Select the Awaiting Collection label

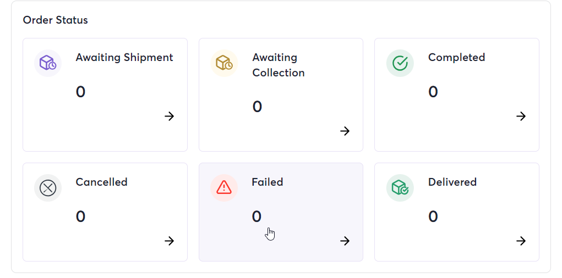(x=279, y=65)
